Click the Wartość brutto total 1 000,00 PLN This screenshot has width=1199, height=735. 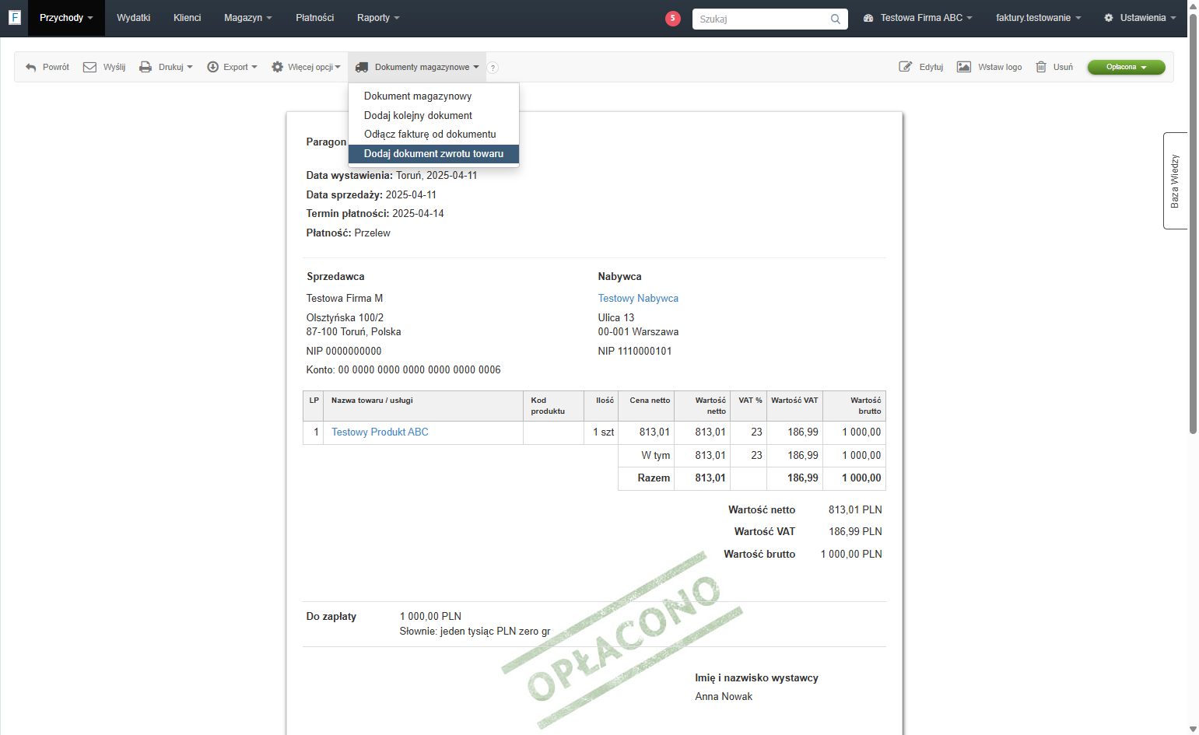[851, 555]
